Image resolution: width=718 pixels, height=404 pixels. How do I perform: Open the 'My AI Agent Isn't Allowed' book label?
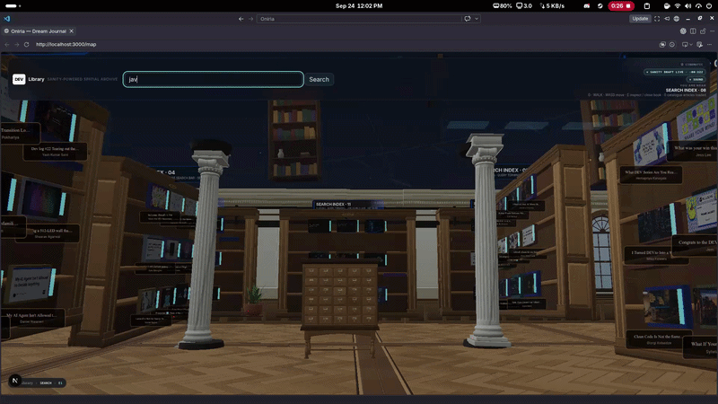[x=31, y=318]
